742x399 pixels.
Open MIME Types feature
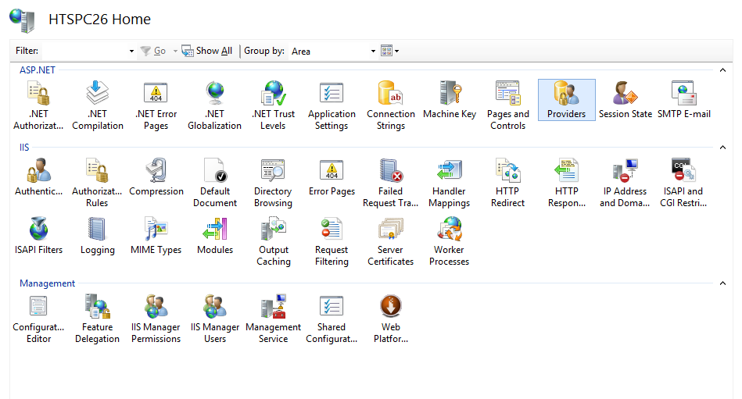tap(156, 236)
